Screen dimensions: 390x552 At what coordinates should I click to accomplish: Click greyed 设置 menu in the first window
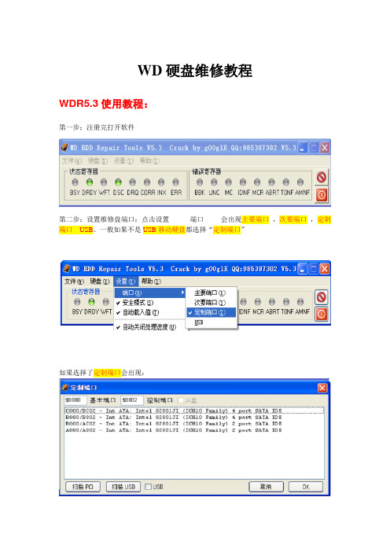click(123, 161)
